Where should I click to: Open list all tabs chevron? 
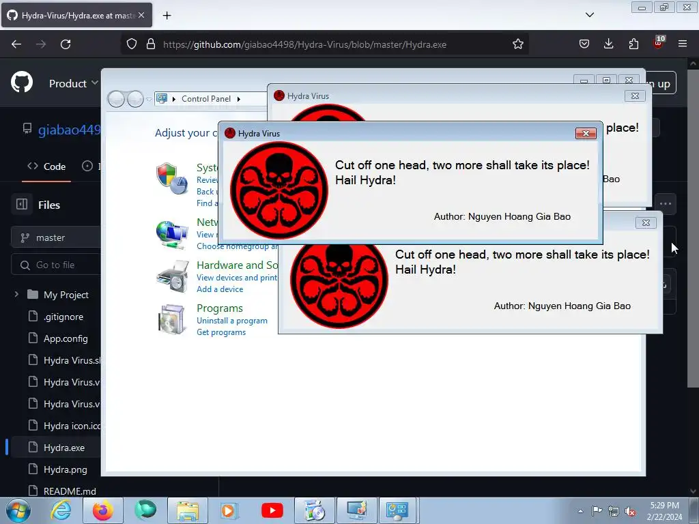589,15
